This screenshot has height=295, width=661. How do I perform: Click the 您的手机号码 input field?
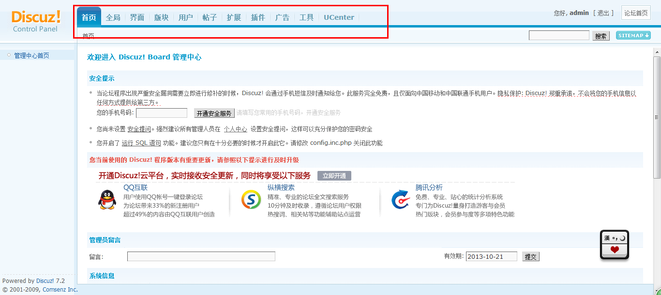click(162, 113)
